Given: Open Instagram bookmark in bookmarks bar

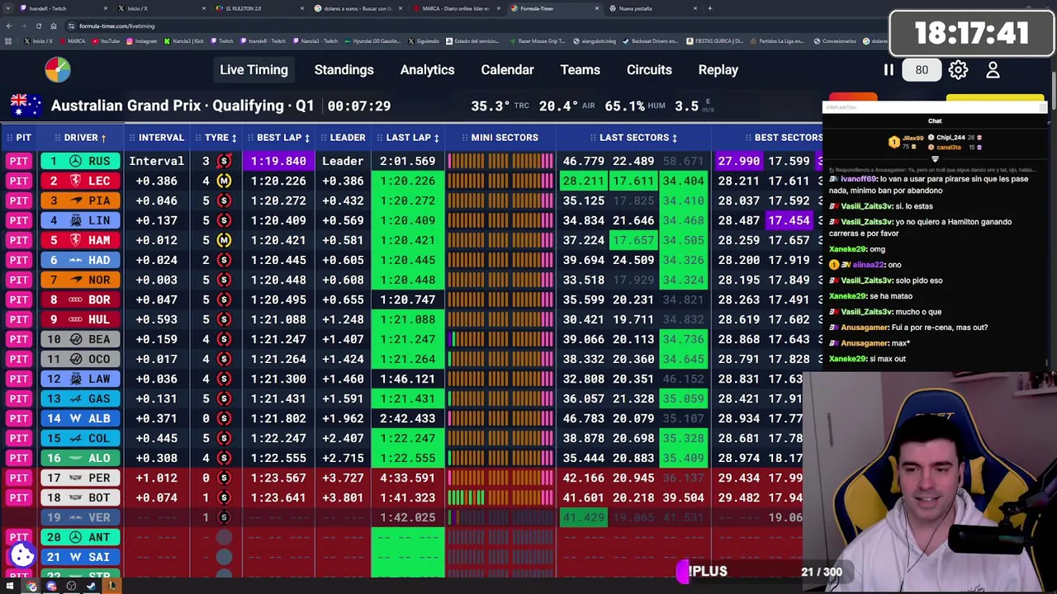Looking at the screenshot, I should point(142,40).
